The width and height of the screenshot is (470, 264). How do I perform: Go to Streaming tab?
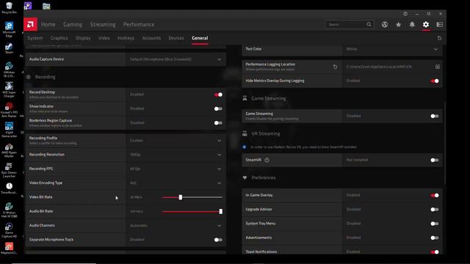103,24
